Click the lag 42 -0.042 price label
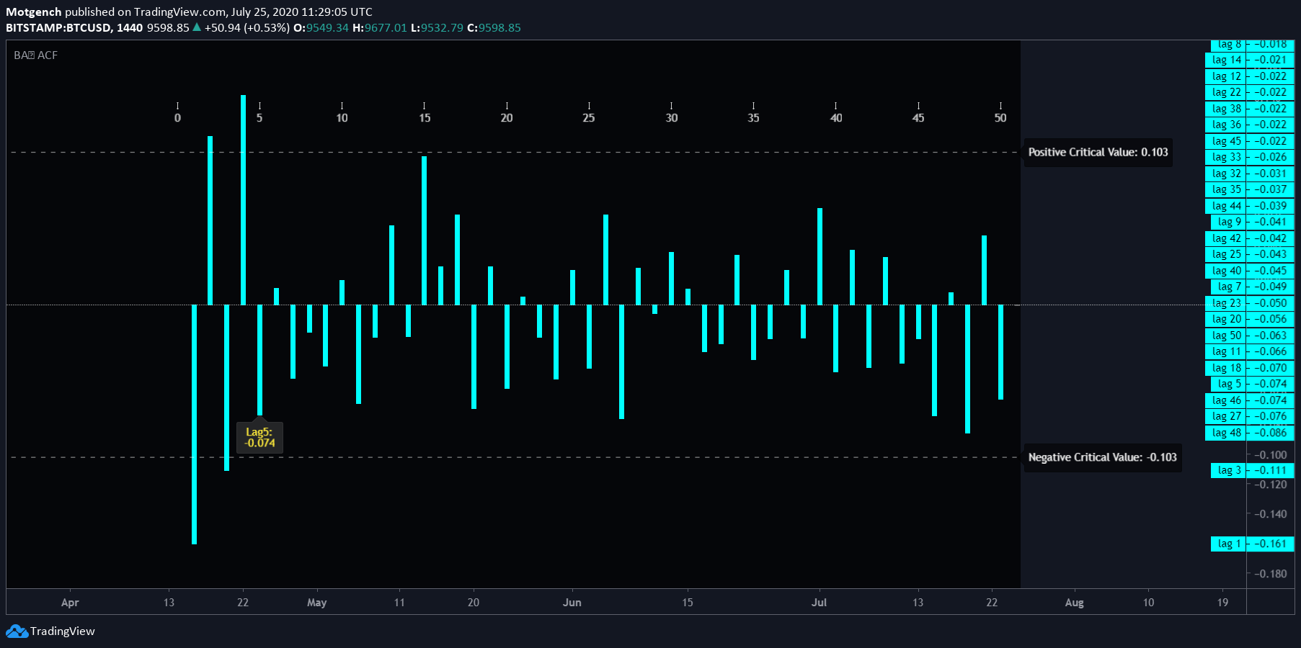The image size is (1301, 648). coord(1250,238)
